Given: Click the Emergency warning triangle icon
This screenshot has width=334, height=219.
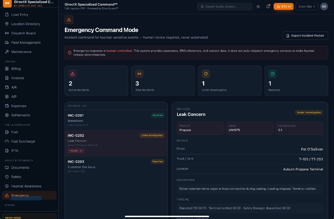Looking at the screenshot, I should [7, 196].
